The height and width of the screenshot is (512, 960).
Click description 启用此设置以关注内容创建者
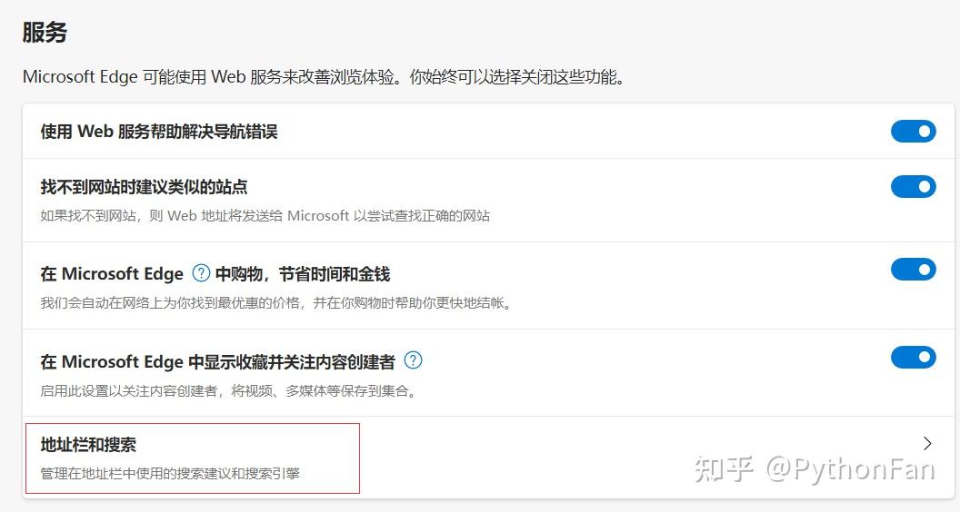click(x=229, y=390)
